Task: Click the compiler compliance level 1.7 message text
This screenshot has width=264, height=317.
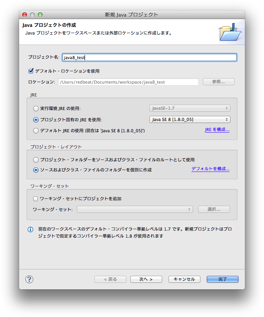Action: [x=135, y=233]
